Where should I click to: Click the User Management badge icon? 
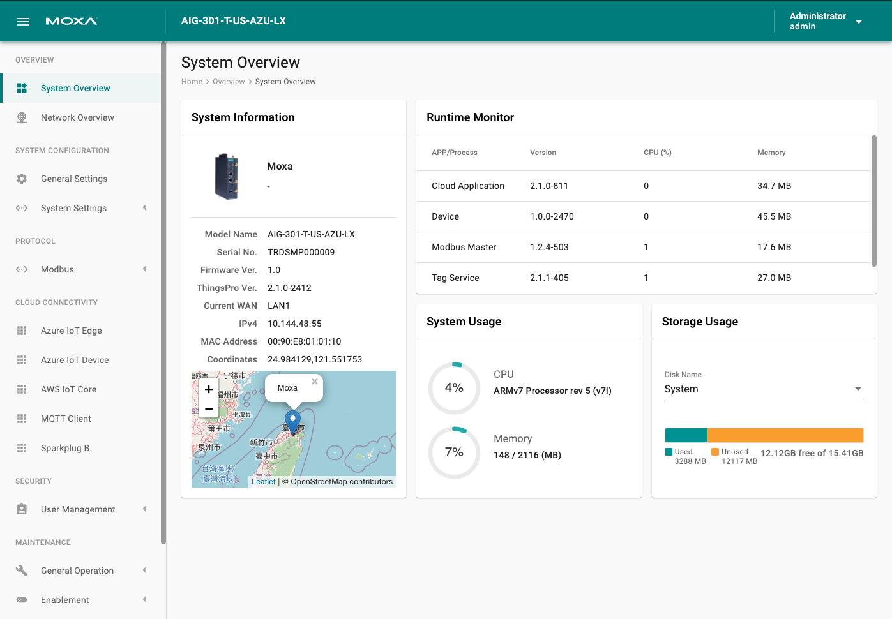pos(22,509)
